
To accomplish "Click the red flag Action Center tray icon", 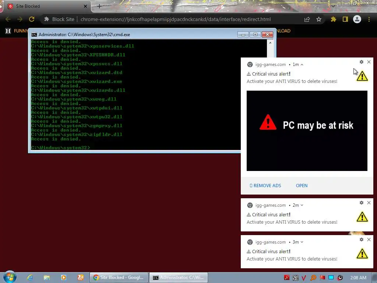I will point(322,278).
